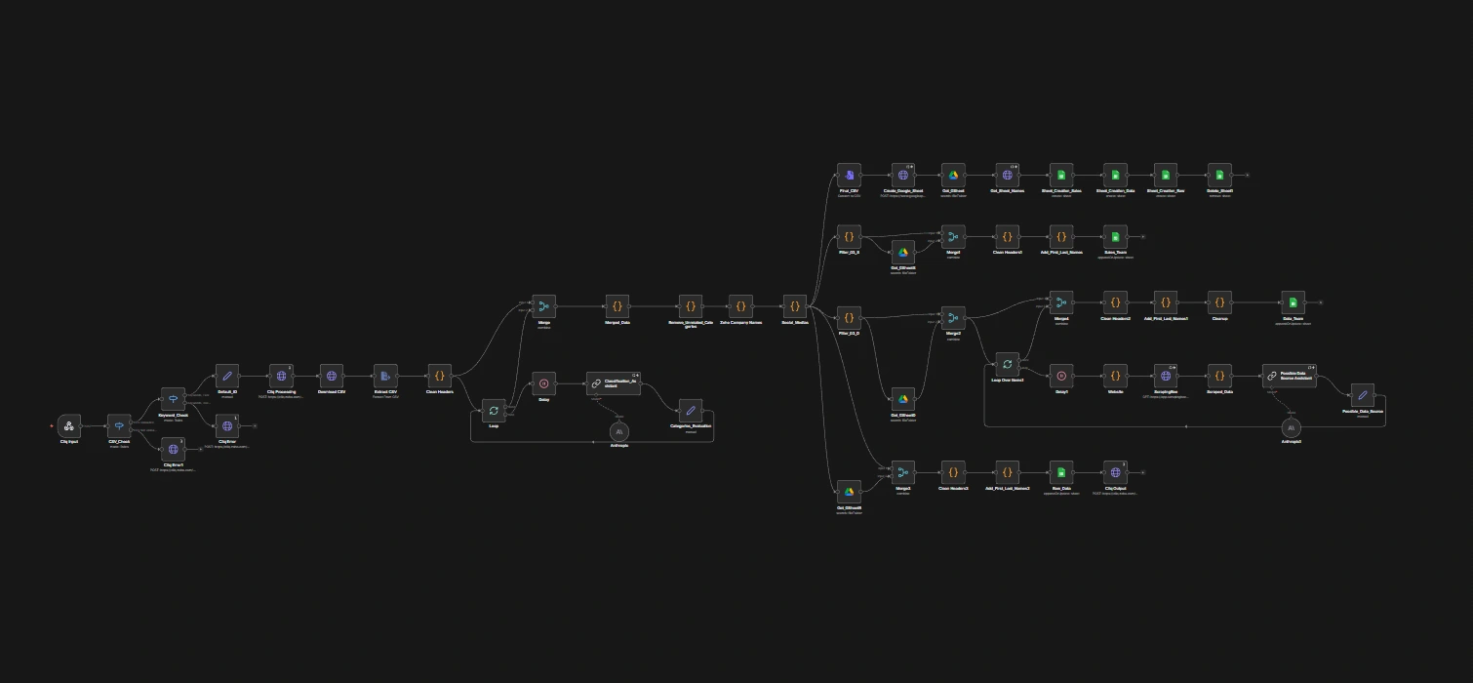Select the Cliq Input webhook trigger node
Screen dimensions: 1473x683
[68, 425]
